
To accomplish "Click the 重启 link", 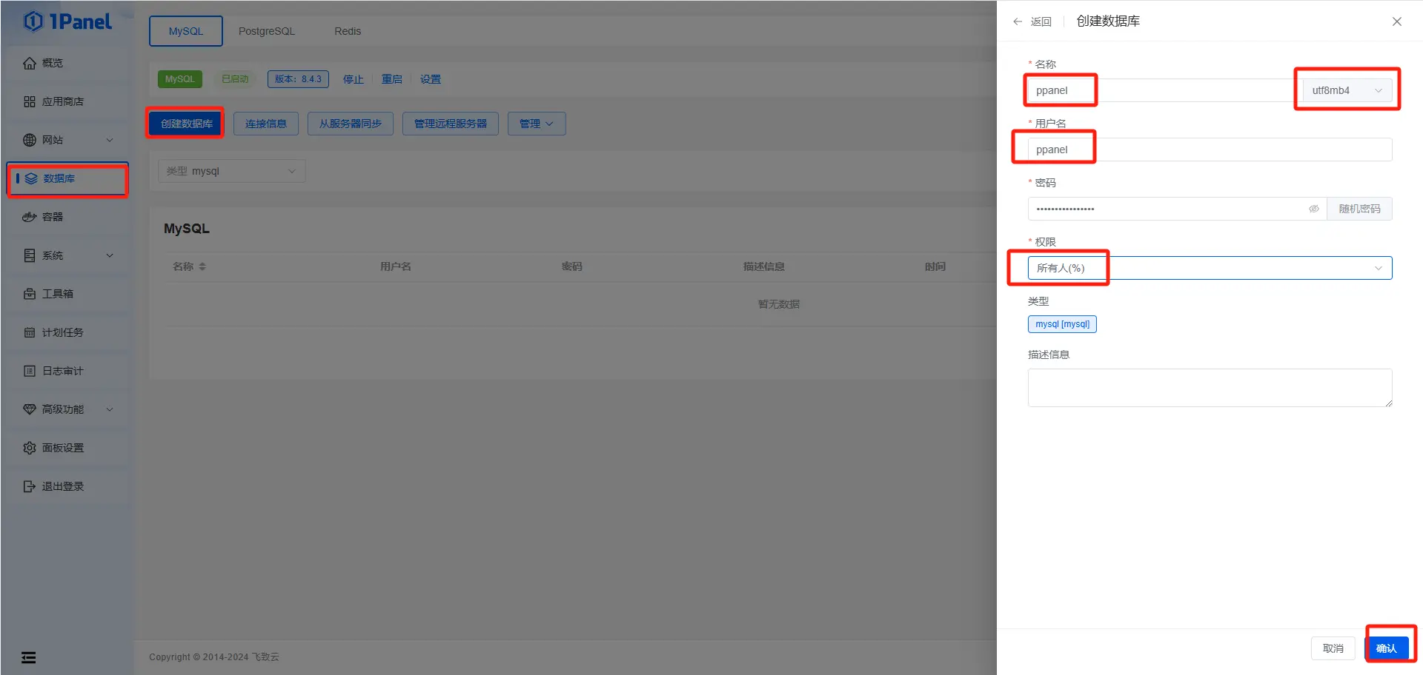I will click(x=392, y=79).
